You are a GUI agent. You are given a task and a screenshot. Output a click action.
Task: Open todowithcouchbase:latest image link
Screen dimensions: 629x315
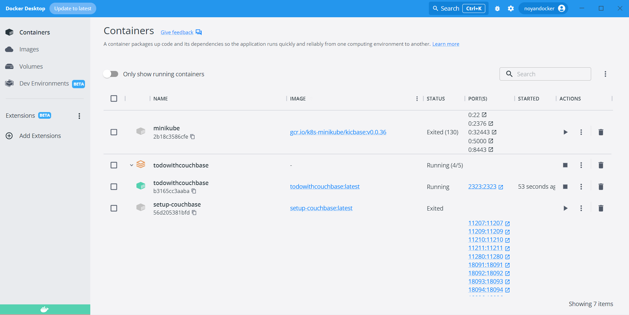coord(325,187)
